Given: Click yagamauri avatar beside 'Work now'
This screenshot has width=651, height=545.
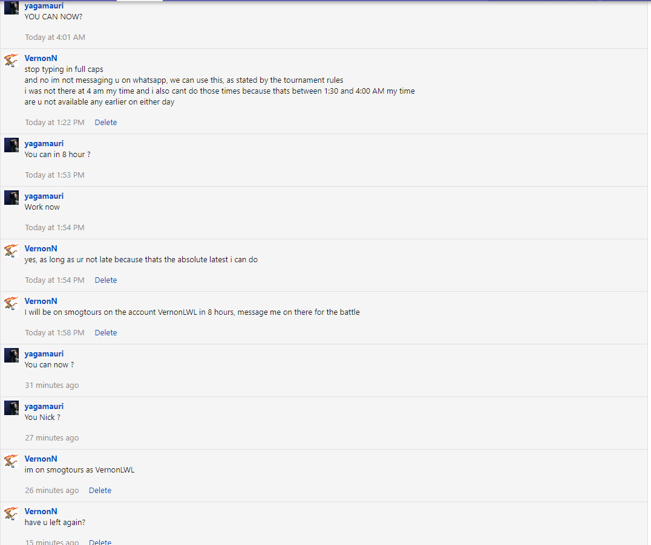Looking at the screenshot, I should [11, 198].
